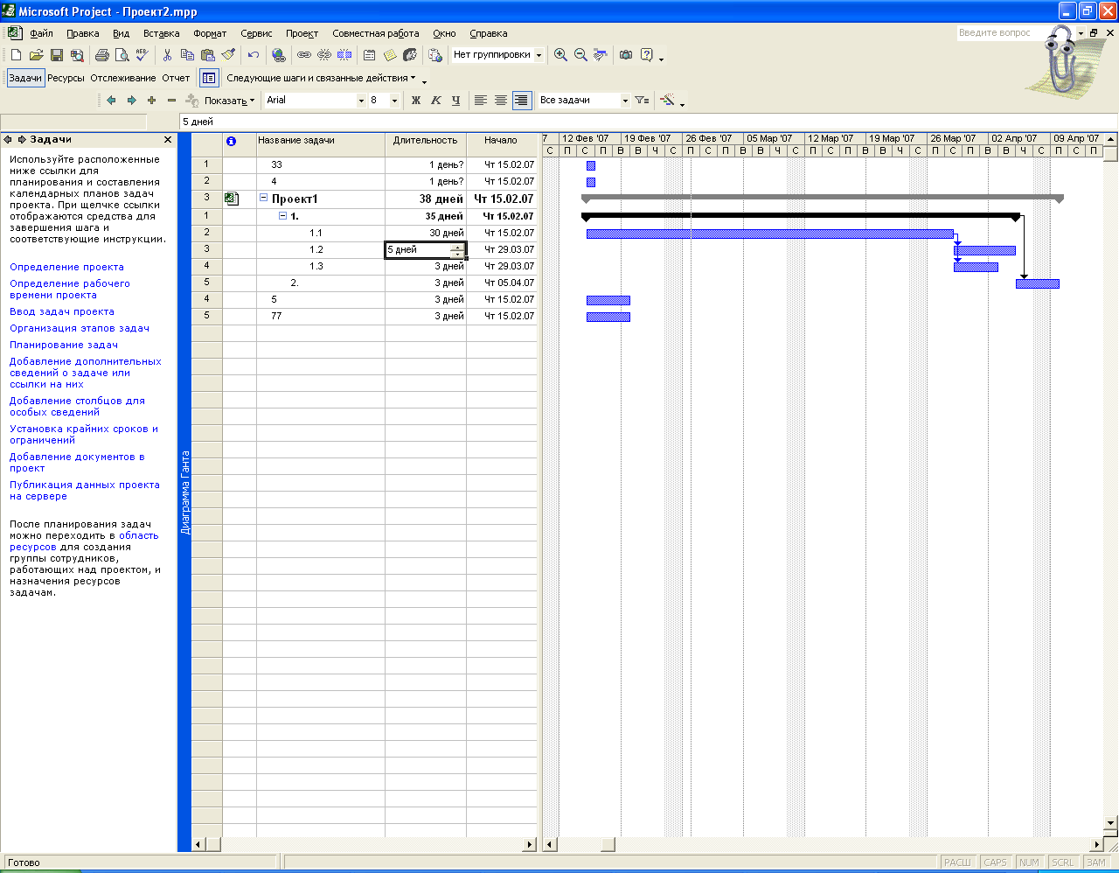Create a new project file
1119x873 pixels.
(x=16, y=55)
